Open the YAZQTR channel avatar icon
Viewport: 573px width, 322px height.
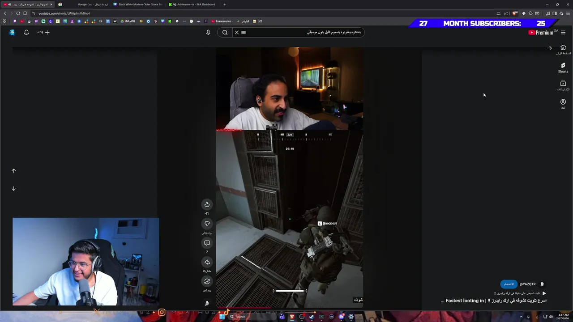[x=542, y=284]
